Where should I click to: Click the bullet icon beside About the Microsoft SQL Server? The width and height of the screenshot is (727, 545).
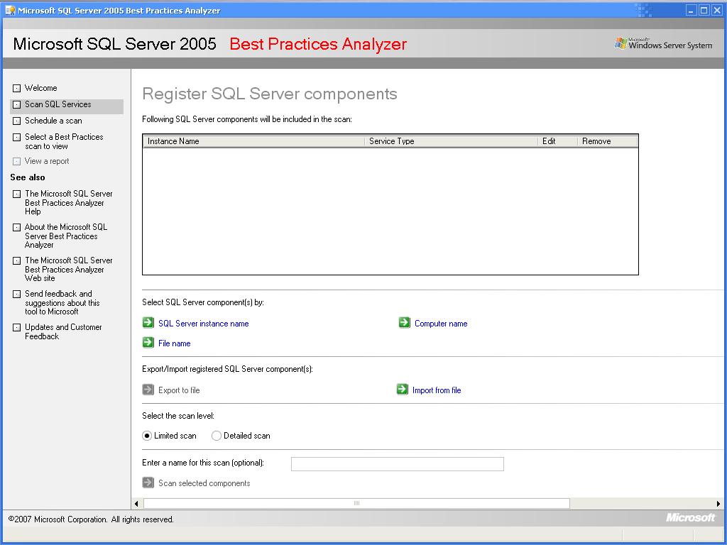point(17,228)
